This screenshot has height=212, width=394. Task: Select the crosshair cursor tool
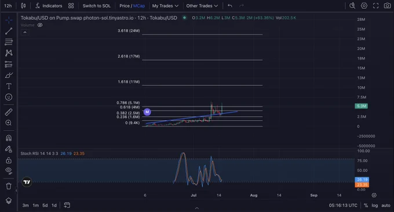pyautogui.click(x=9, y=20)
